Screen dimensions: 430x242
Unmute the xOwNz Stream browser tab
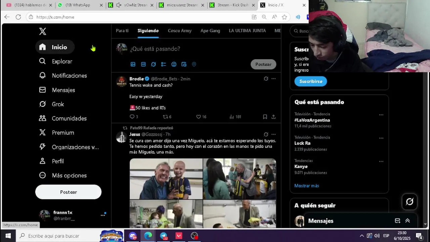(119, 5)
